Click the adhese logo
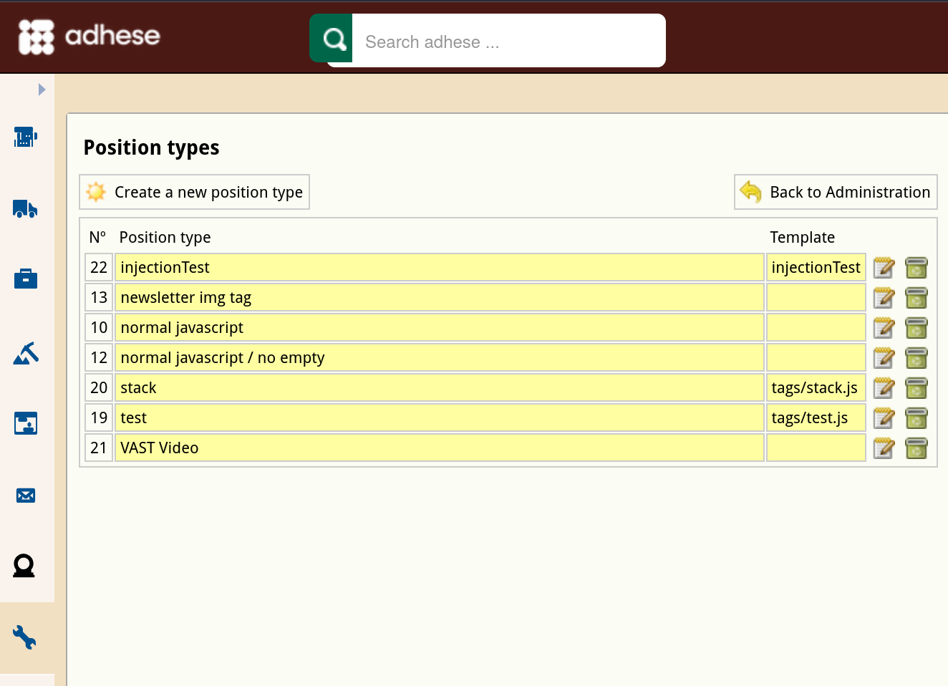 point(90,36)
